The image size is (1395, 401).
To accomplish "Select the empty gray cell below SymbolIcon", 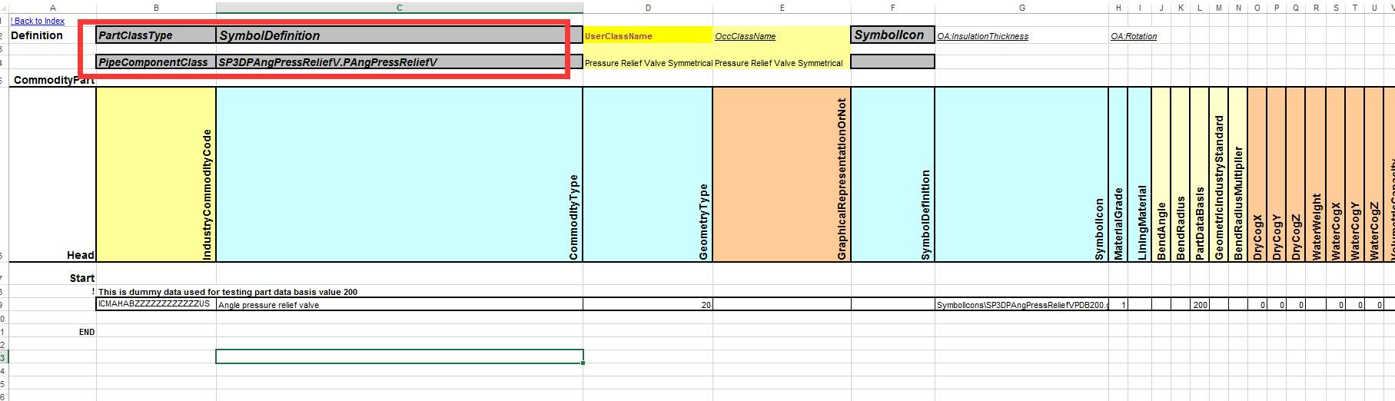I will (893, 61).
